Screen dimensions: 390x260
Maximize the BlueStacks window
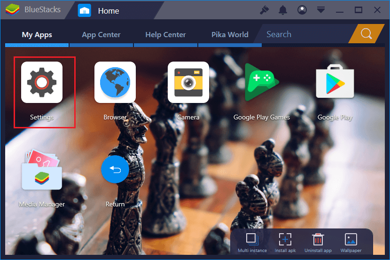pyautogui.click(x=359, y=10)
